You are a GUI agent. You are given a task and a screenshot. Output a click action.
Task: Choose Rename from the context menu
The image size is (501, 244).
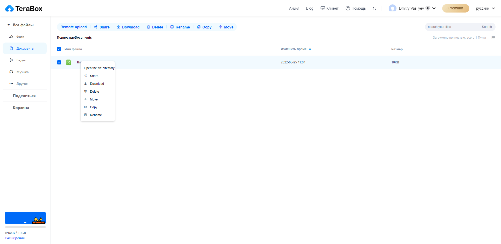[96, 115]
